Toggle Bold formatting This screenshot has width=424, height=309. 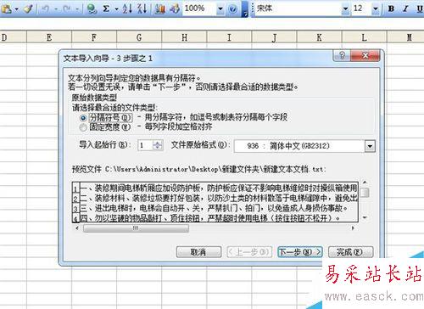[x=391, y=8]
